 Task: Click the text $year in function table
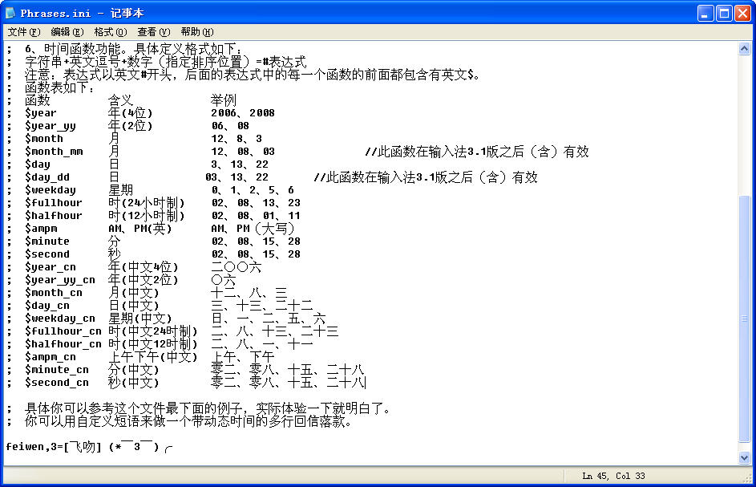point(41,113)
